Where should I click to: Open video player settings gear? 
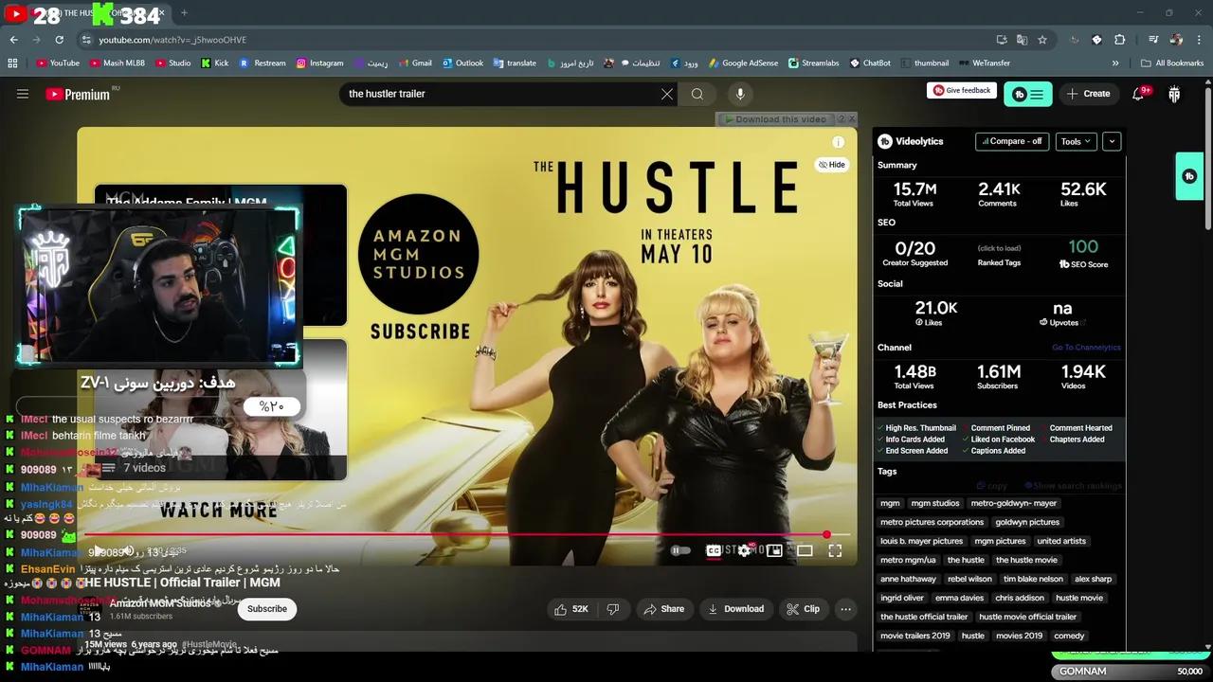(x=745, y=550)
